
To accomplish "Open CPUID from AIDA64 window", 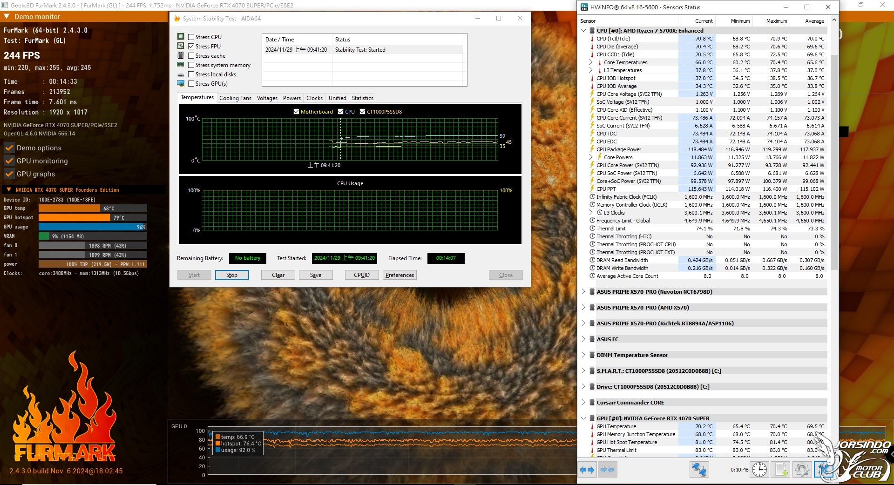I will [362, 275].
